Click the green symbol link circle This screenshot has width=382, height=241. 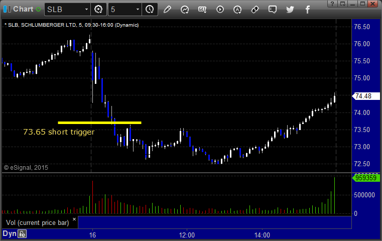pyautogui.click(x=38, y=9)
